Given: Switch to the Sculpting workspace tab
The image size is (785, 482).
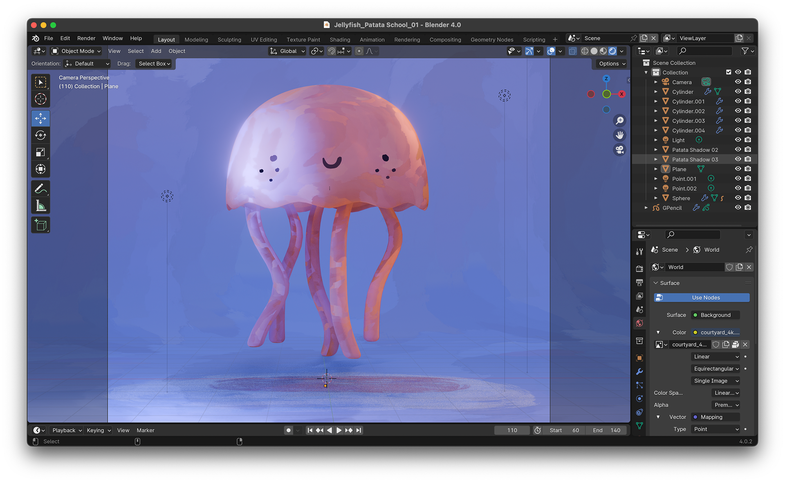Looking at the screenshot, I should coord(229,40).
